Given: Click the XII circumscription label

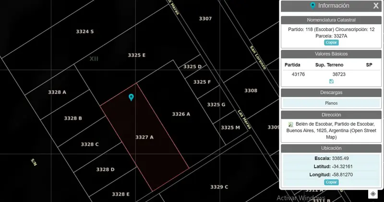Looking at the screenshot, I should point(94,58).
